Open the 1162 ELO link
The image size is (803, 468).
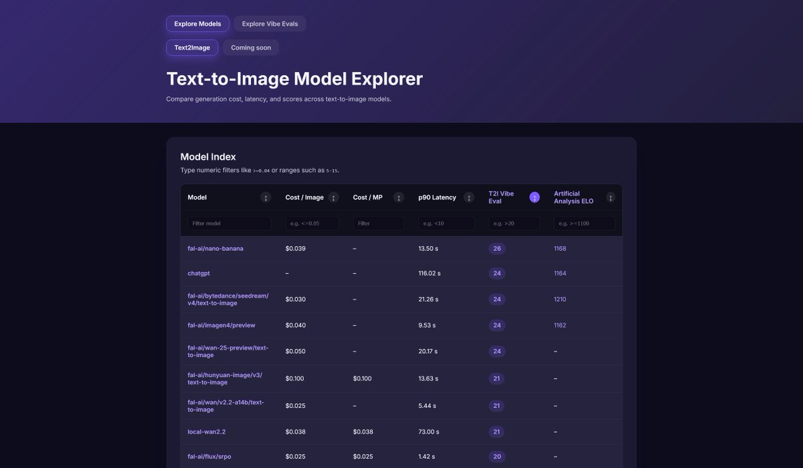pyautogui.click(x=560, y=326)
